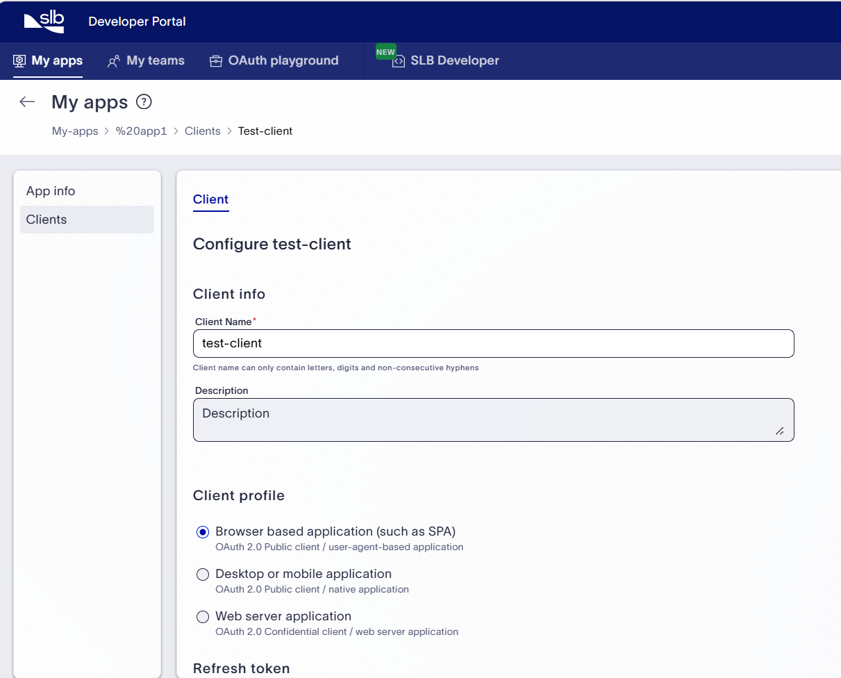Click the My apps monitor icon
This screenshot has width=841, height=678.
pyautogui.click(x=19, y=61)
